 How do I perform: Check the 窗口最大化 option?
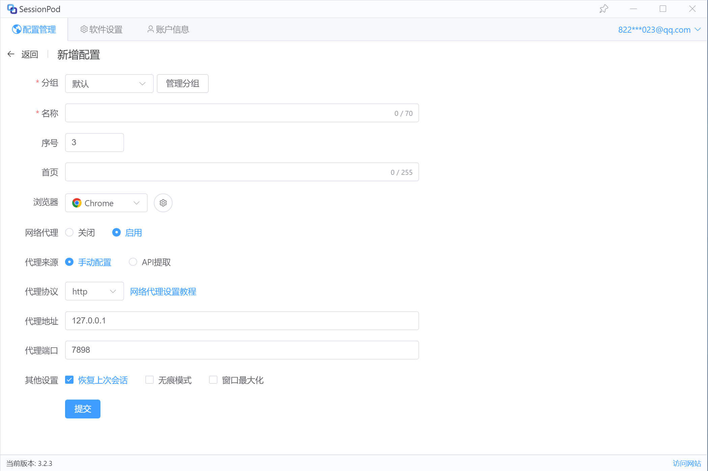click(x=213, y=380)
